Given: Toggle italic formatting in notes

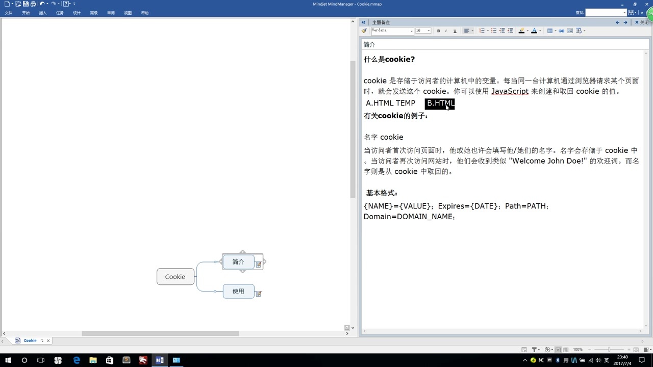Looking at the screenshot, I should pyautogui.click(x=446, y=31).
